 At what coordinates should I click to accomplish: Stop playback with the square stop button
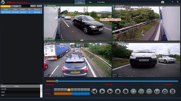[118, 92]
